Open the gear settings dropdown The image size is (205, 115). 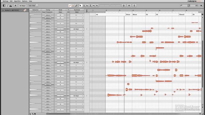tap(201, 6)
